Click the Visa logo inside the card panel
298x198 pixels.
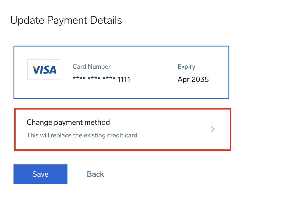(x=43, y=70)
